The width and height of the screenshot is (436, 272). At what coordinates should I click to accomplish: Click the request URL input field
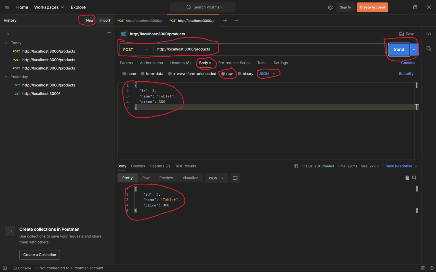[x=255, y=49]
